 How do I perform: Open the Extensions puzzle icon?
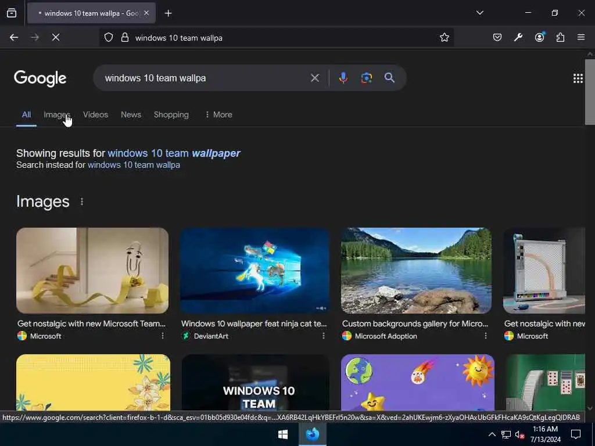[x=560, y=37]
